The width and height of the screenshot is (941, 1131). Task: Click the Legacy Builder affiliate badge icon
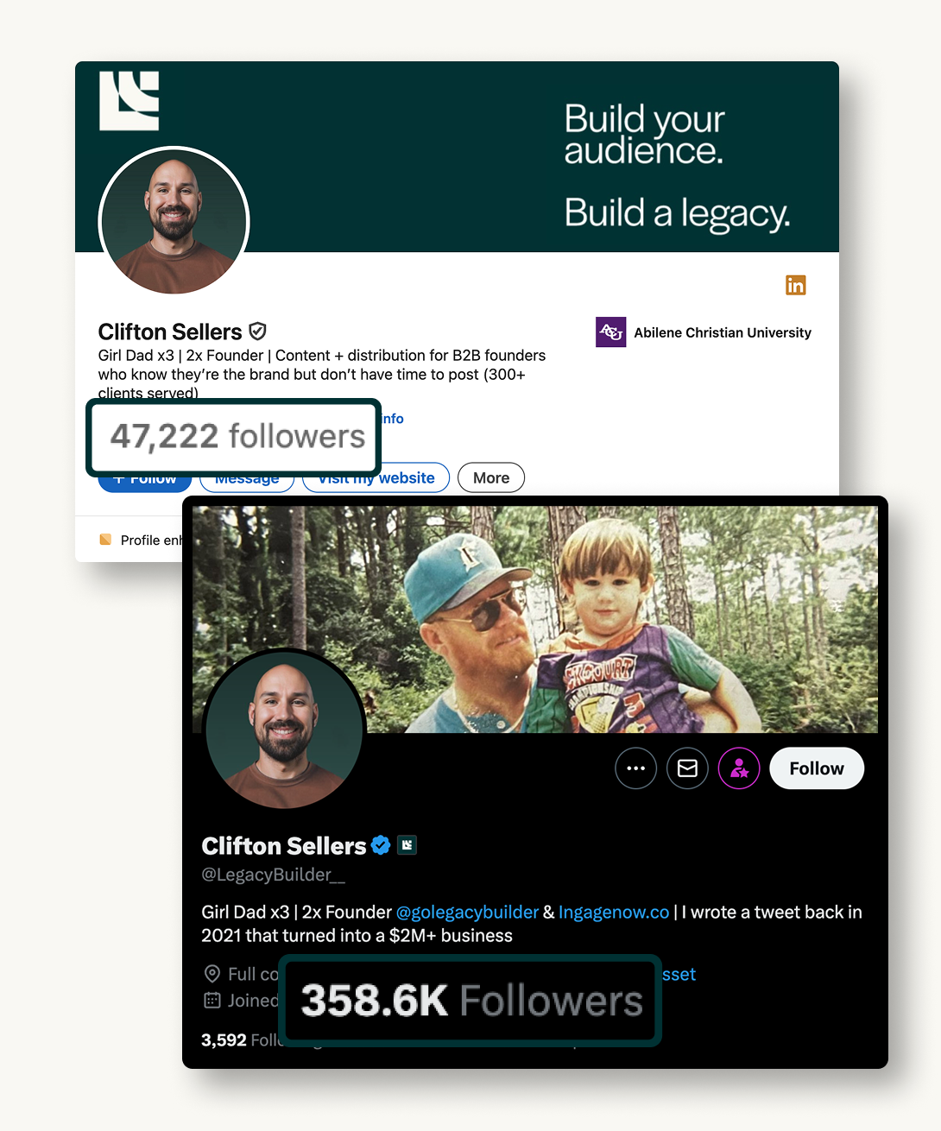tap(407, 845)
